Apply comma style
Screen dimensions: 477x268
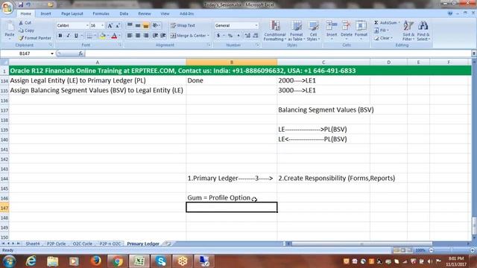(238, 36)
